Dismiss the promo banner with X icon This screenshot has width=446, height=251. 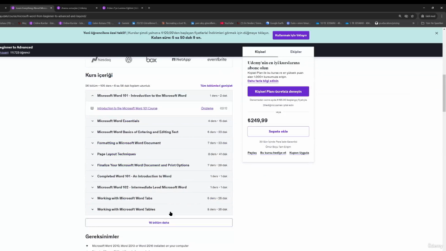[437, 33]
